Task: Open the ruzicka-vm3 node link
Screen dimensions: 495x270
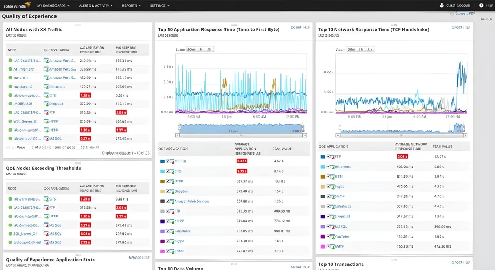Action: (22, 86)
